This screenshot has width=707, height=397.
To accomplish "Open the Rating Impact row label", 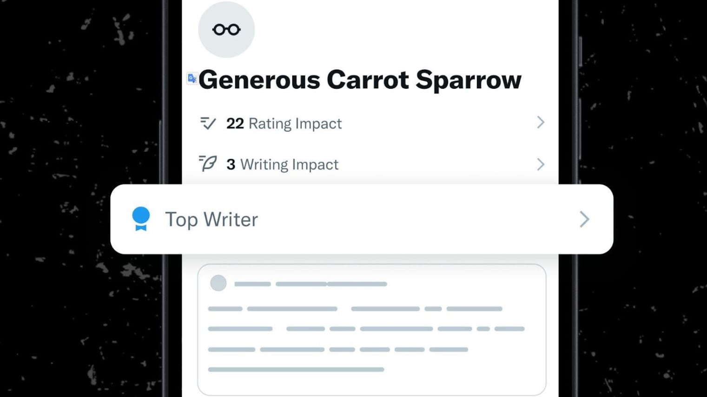I will pyautogui.click(x=295, y=124).
